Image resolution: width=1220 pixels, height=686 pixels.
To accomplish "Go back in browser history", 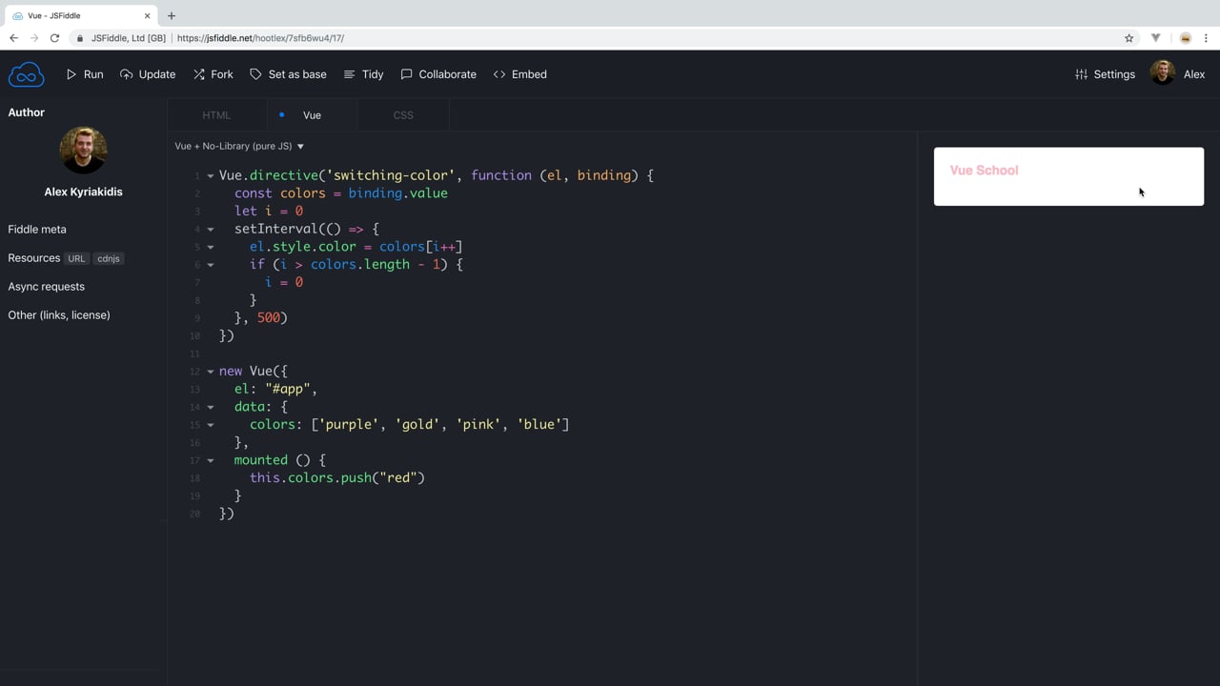I will coord(13,38).
